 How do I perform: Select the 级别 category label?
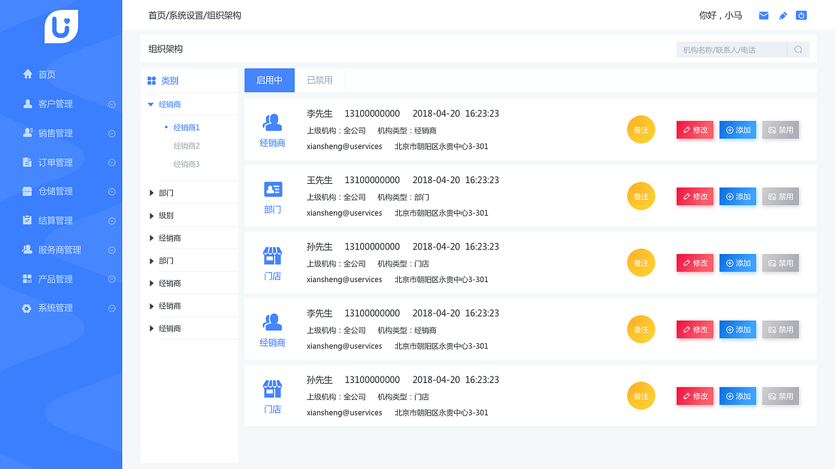166,216
